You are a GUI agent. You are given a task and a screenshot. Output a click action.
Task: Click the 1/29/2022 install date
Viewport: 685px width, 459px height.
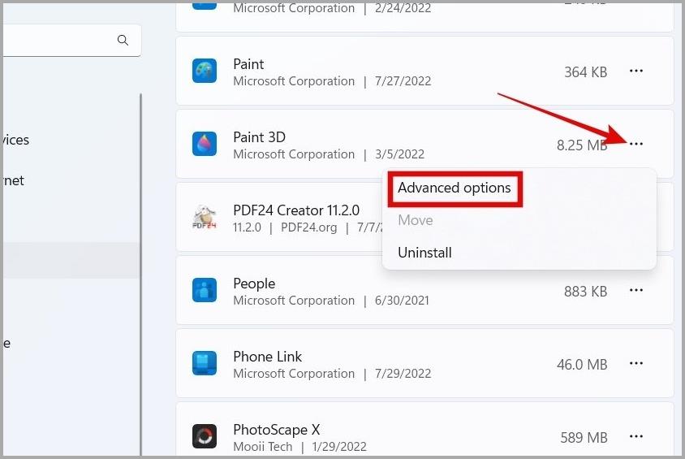click(x=339, y=447)
